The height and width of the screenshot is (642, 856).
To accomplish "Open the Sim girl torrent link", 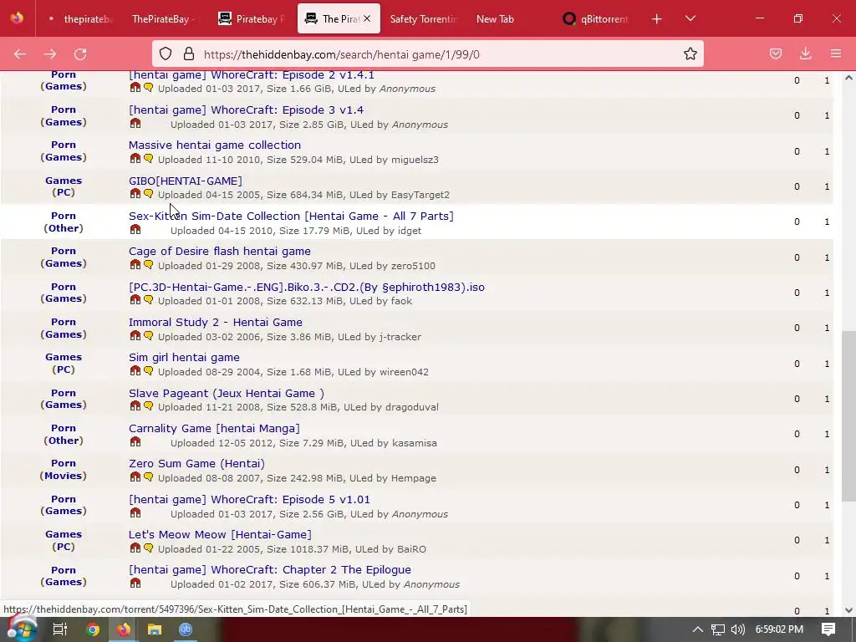I will pyautogui.click(x=184, y=358).
